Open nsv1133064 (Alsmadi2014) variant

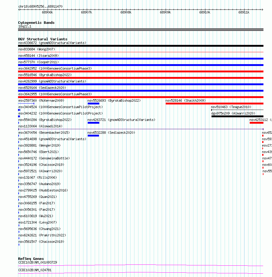[40, 126]
